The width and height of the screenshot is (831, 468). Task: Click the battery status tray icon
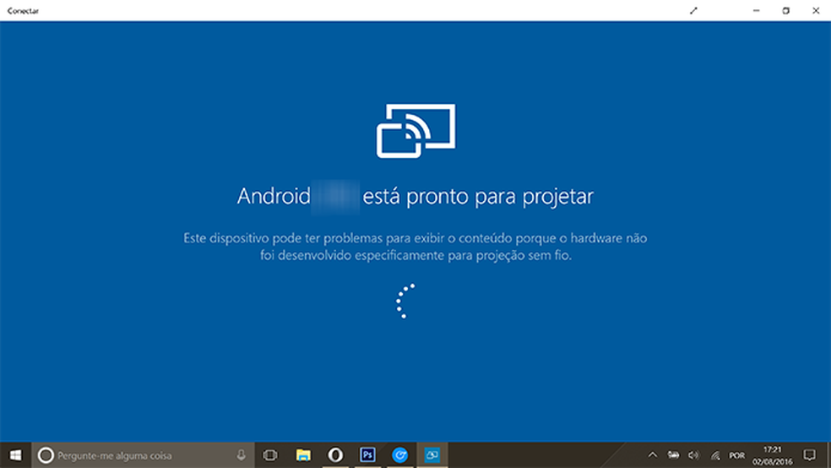(x=673, y=455)
